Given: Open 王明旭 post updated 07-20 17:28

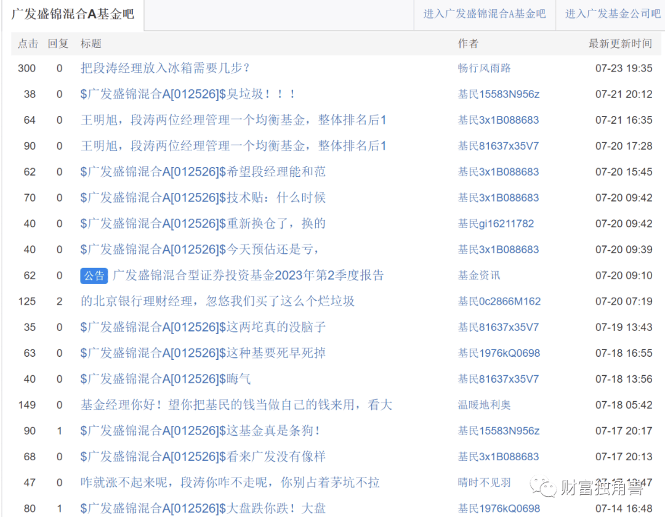Looking at the screenshot, I should pyautogui.click(x=233, y=146).
